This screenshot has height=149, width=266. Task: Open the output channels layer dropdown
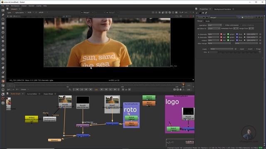click(x=213, y=40)
